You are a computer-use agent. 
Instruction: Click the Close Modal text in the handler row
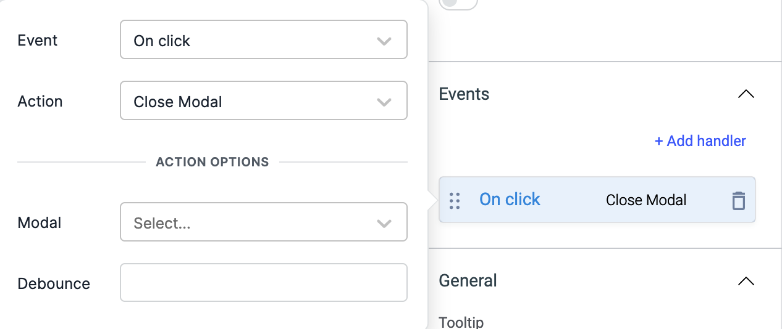[x=646, y=200]
